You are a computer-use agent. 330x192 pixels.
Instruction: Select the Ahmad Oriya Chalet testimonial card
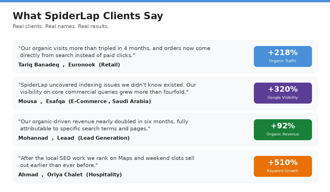165,166
